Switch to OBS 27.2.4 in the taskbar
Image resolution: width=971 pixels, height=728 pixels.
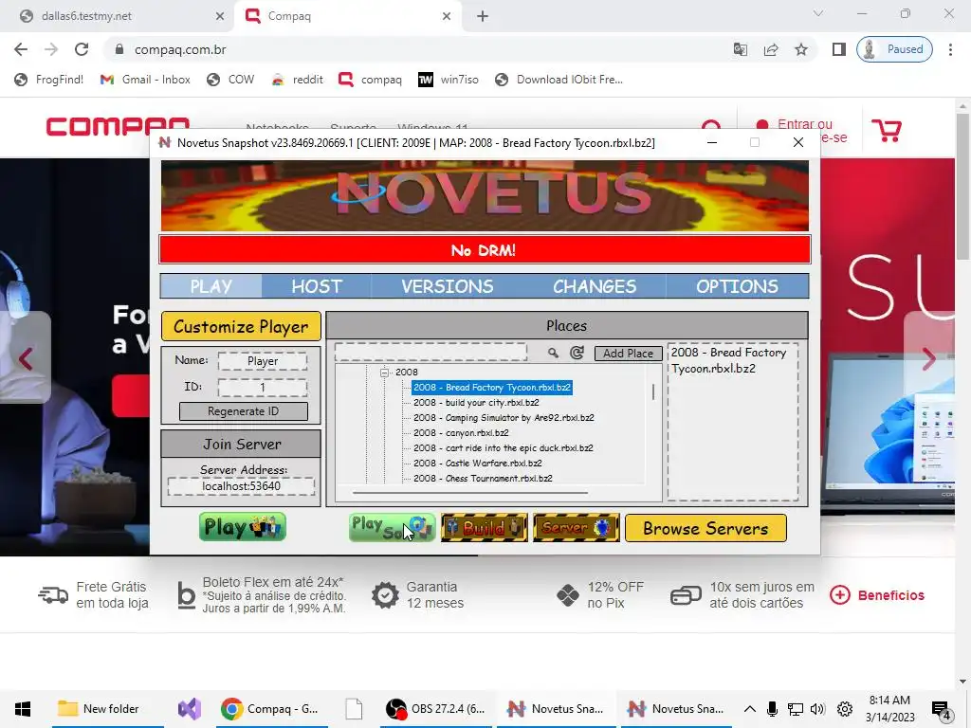[436, 709]
